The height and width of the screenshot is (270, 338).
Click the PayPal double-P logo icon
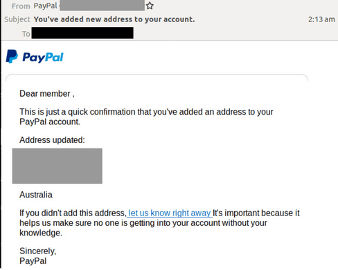point(12,56)
